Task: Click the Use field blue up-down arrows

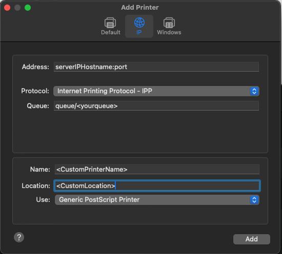Action: tap(254, 200)
